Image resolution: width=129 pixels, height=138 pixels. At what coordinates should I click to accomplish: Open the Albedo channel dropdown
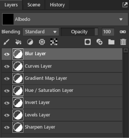pos(65,19)
